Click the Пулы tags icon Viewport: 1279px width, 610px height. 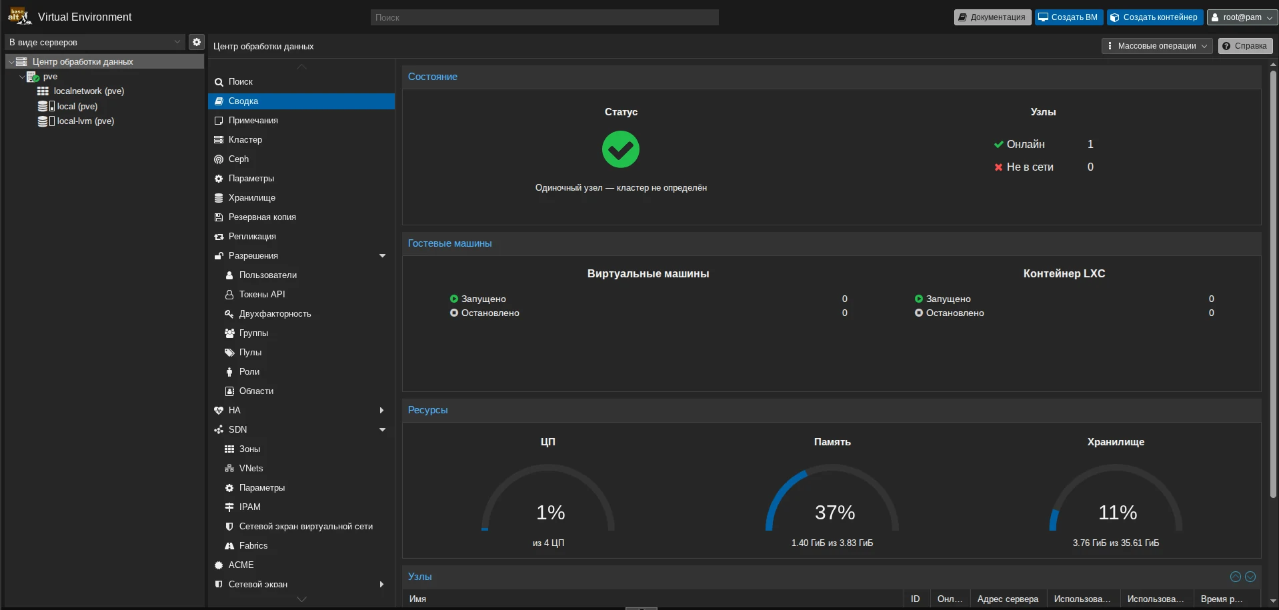229,353
